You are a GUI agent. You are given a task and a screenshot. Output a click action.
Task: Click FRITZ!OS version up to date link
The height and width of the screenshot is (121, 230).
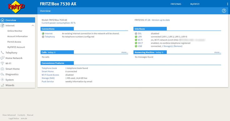pos(157,20)
